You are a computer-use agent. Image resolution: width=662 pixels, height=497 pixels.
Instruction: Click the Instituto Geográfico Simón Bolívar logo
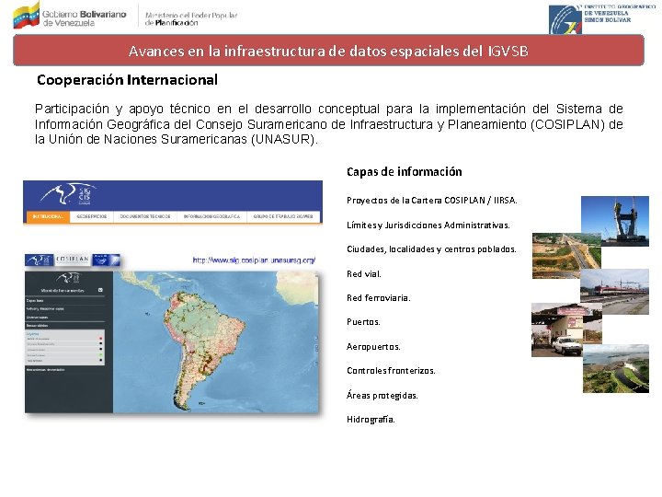point(565,19)
